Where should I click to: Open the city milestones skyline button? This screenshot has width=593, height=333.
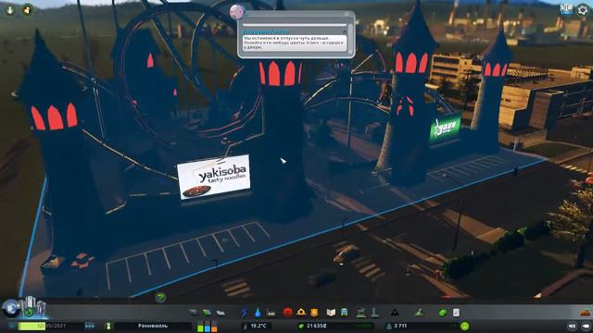[x=33, y=307]
